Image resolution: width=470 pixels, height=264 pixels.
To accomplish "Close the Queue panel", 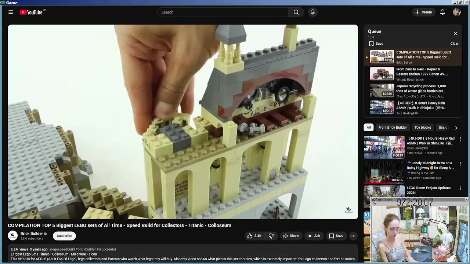I will click(455, 34).
